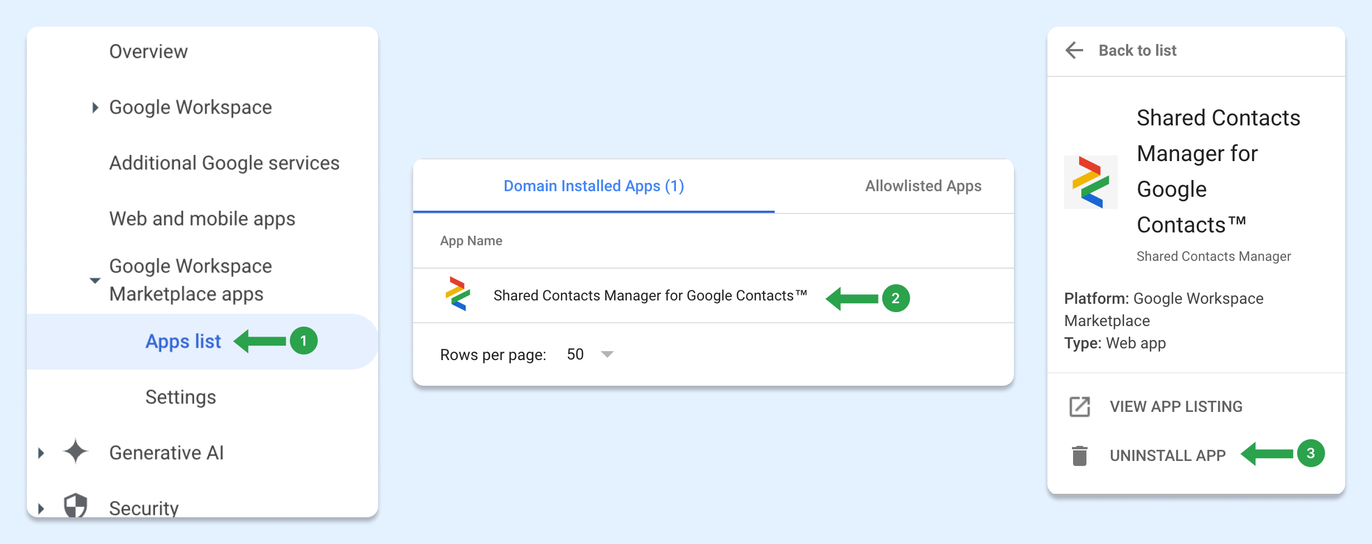The height and width of the screenshot is (544, 1372).
Task: Click the Google Workspace sidebar label
Action: click(x=191, y=107)
